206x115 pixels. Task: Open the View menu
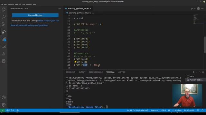coord(16,4)
